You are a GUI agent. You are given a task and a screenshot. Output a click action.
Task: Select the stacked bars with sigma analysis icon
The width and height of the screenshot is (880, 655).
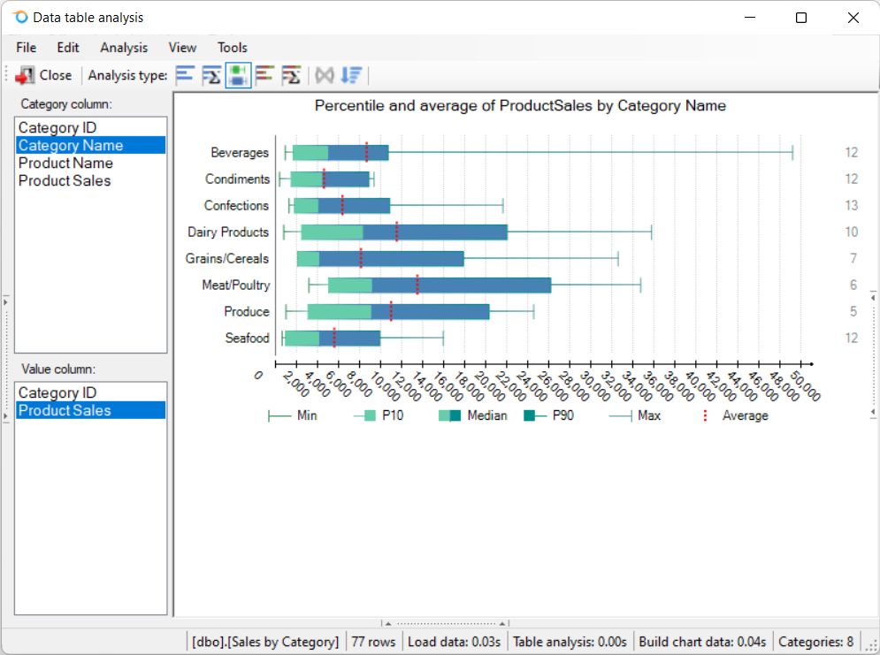[291, 75]
